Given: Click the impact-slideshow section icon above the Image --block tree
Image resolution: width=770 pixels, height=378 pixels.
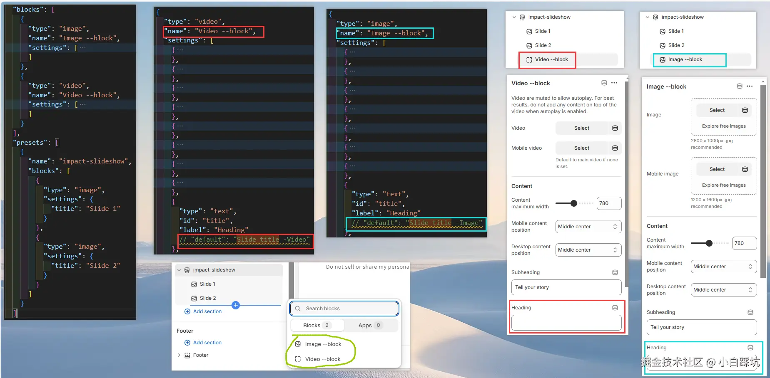Looking at the screenshot, I should pyautogui.click(x=655, y=17).
